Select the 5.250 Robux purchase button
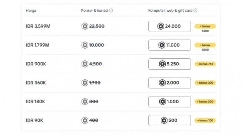 [169, 64]
